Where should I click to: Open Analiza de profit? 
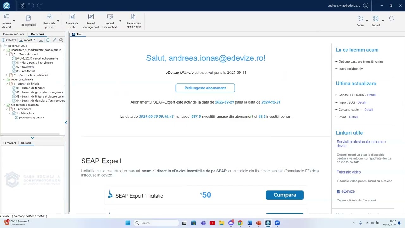coord(72,21)
